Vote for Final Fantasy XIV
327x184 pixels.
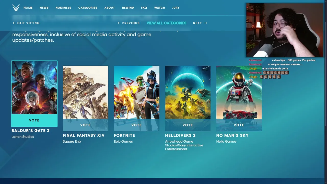[85, 125]
